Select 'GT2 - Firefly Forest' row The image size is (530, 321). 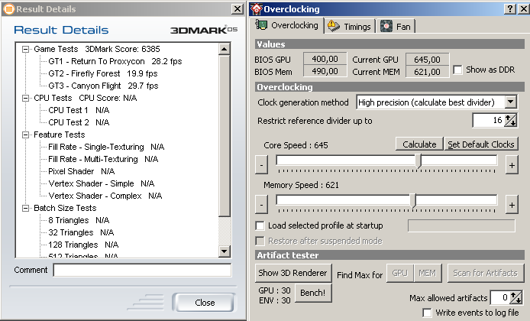point(103,73)
